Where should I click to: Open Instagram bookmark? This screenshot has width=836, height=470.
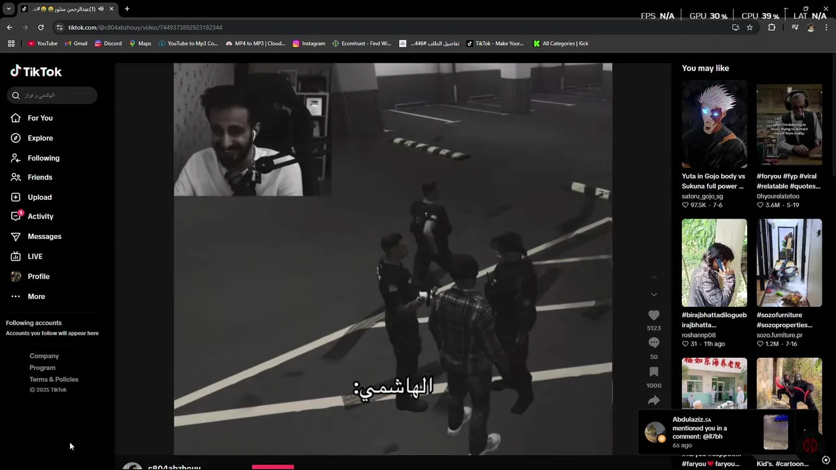pyautogui.click(x=308, y=44)
